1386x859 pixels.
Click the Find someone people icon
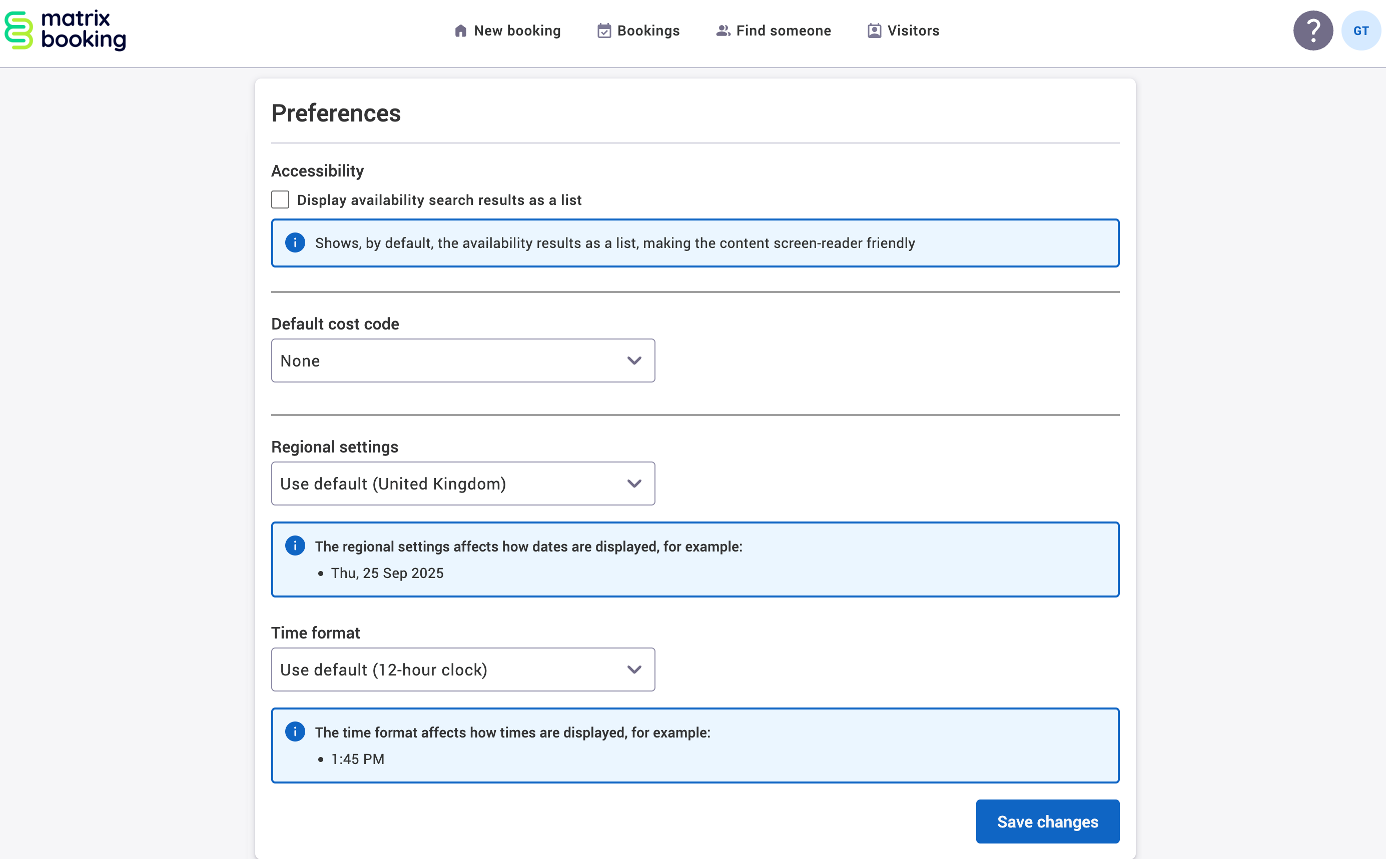pos(723,30)
